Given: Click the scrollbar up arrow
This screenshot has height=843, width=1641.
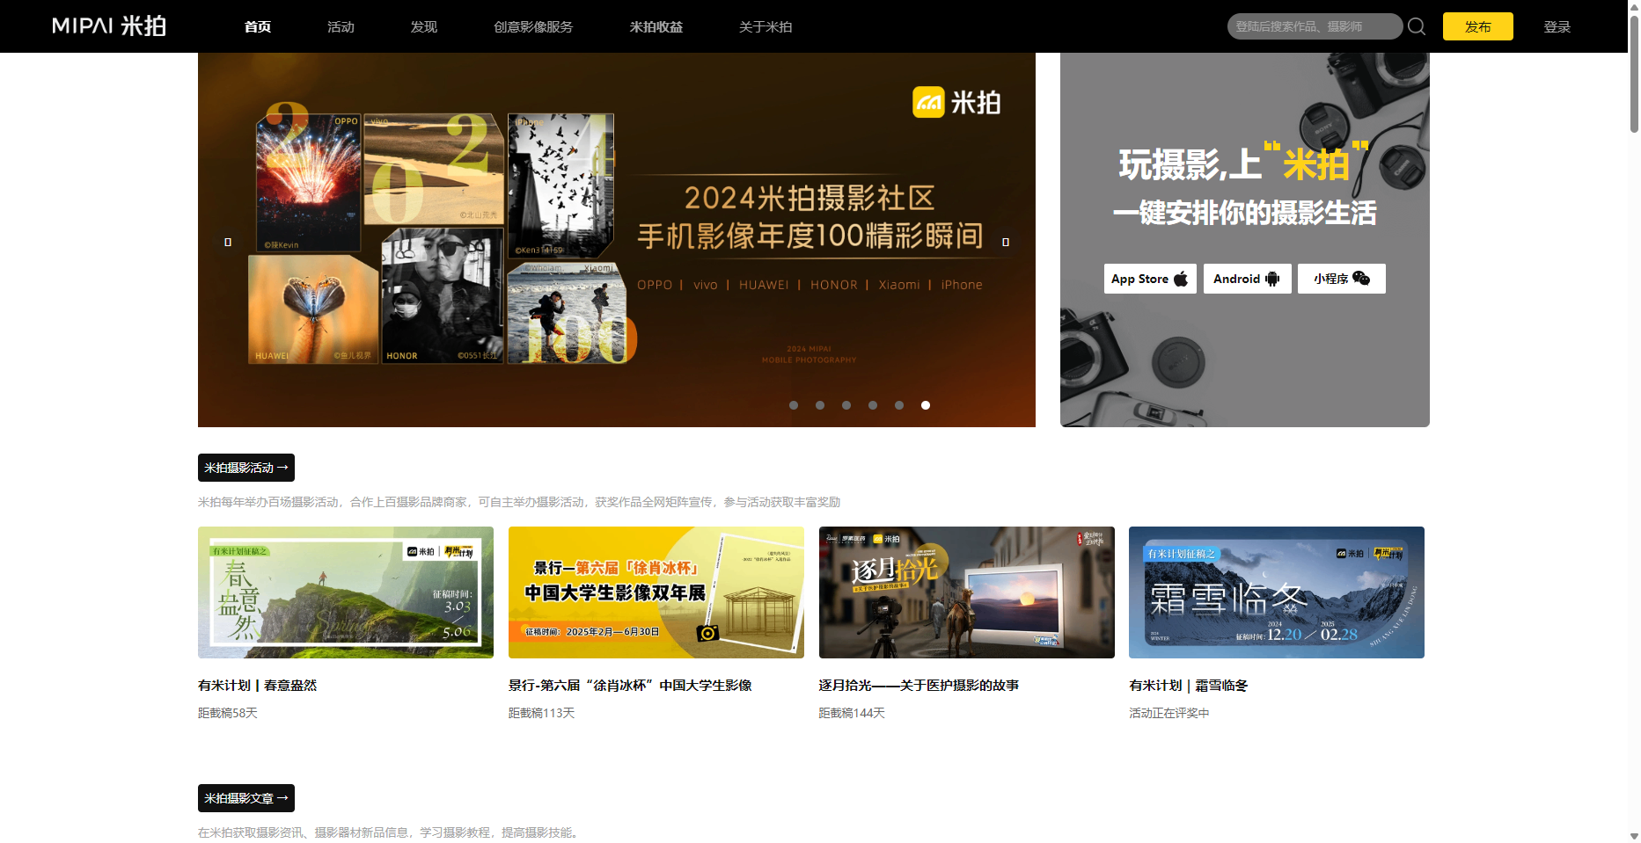Looking at the screenshot, I should pos(1634,5).
